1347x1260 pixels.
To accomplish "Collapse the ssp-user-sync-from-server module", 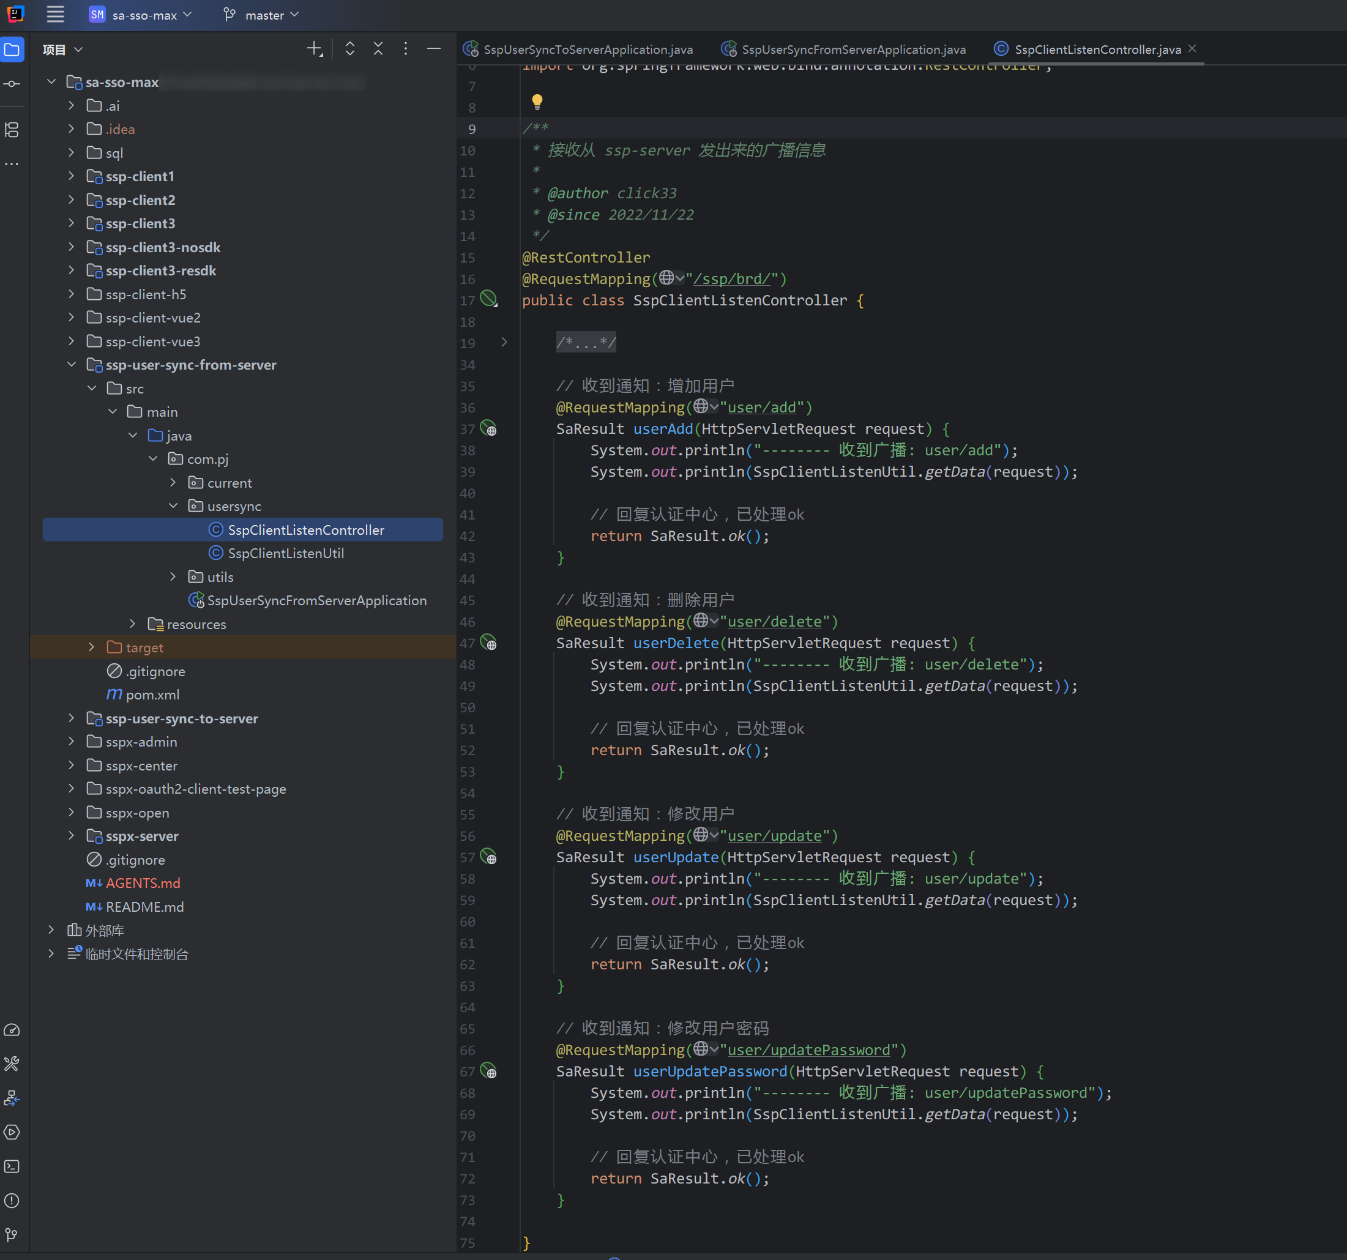I will 72,365.
